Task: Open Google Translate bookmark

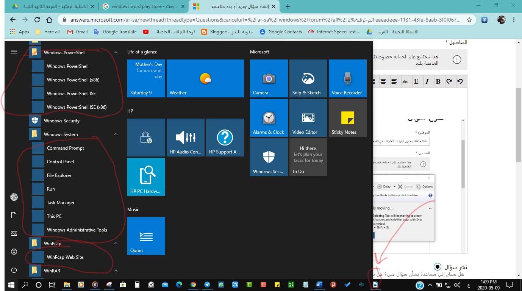Action: pyautogui.click(x=115, y=32)
